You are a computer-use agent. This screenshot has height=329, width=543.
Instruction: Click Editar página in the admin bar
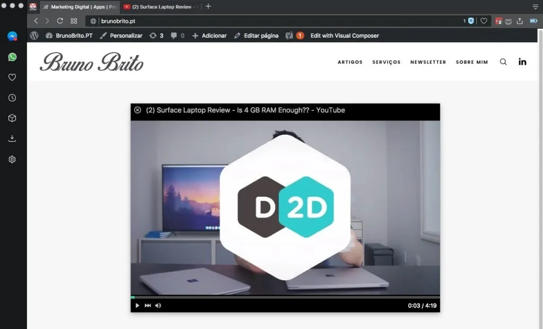(x=256, y=36)
